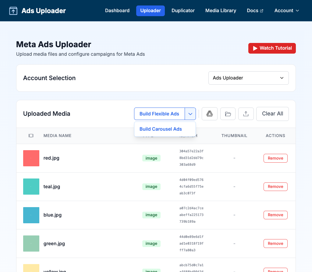Go to the Media Library tab
The width and height of the screenshot is (312, 272).
[x=221, y=11]
